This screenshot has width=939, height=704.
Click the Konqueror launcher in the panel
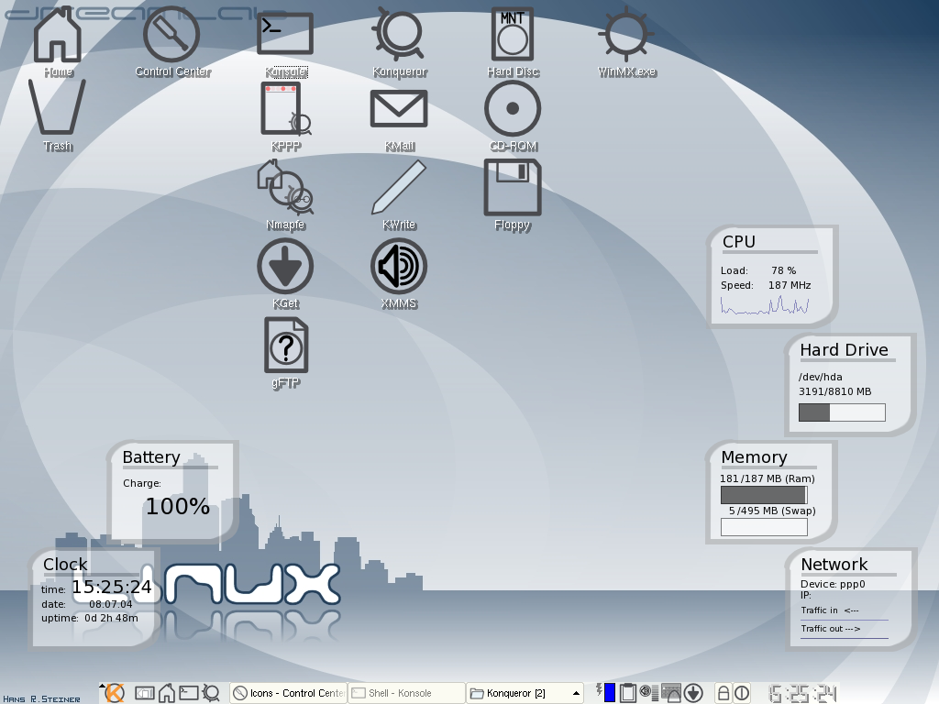211,693
